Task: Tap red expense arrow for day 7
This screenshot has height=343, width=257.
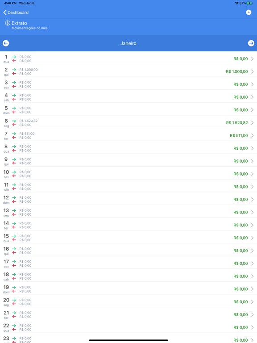Action: (x=14, y=138)
